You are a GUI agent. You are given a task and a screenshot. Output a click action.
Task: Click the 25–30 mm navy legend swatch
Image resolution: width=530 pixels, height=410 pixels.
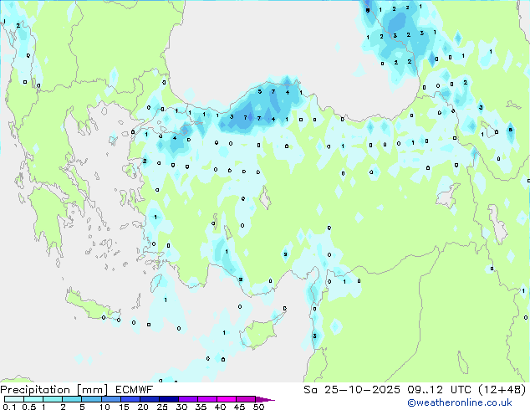tap(169, 399)
